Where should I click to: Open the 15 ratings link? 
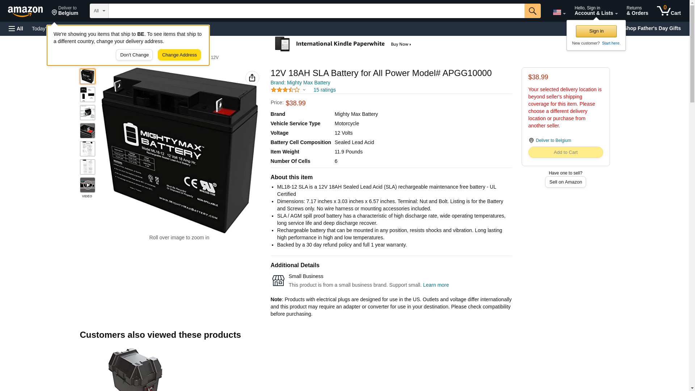pos(324,90)
